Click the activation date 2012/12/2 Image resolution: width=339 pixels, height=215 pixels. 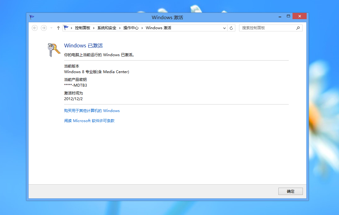(x=73, y=99)
